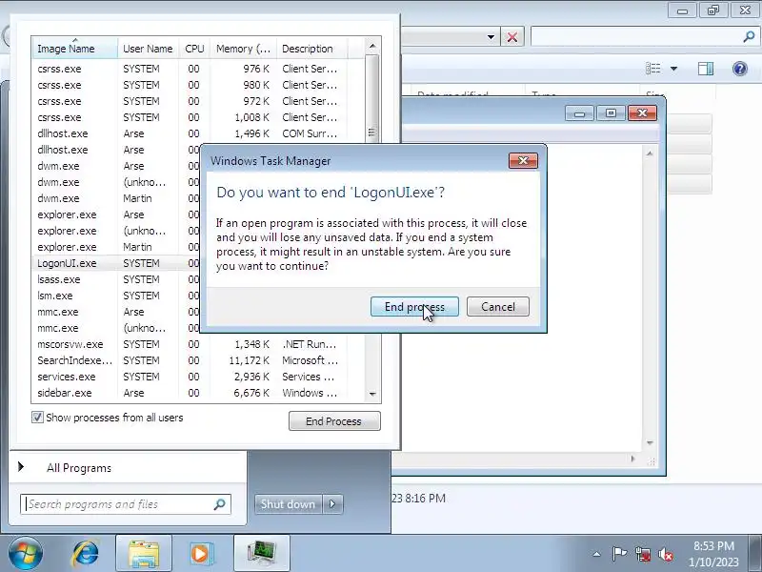This screenshot has width=762, height=572.
Task: Open Windows Explorer taskbar icon
Action: pos(144,554)
